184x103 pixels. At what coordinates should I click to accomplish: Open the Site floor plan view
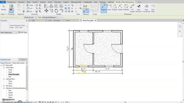pyautogui.click(x=10, y=77)
